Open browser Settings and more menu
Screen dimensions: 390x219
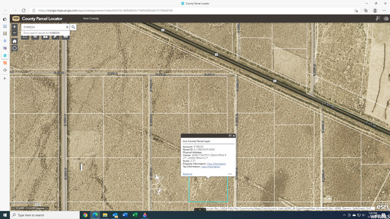tap(385, 10)
